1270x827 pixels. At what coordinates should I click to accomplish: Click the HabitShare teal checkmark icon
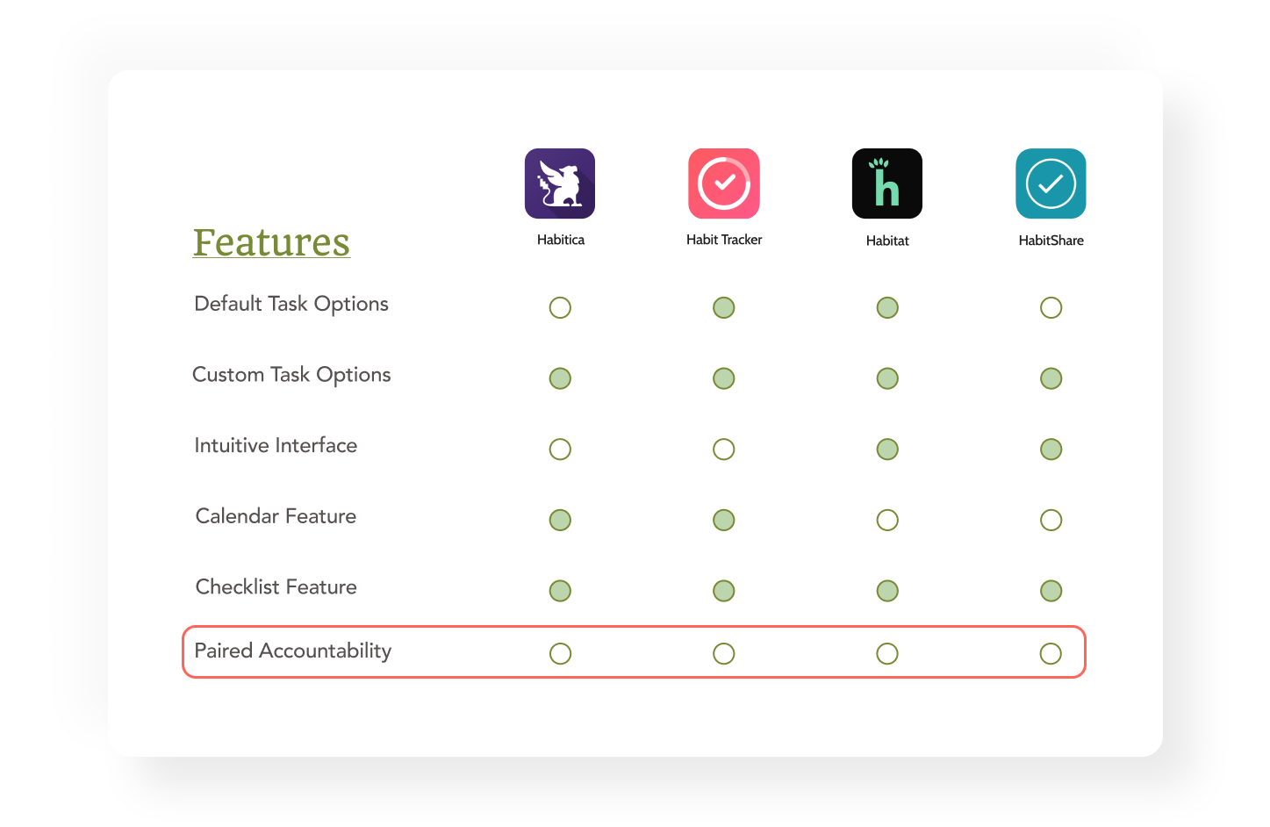1051,183
